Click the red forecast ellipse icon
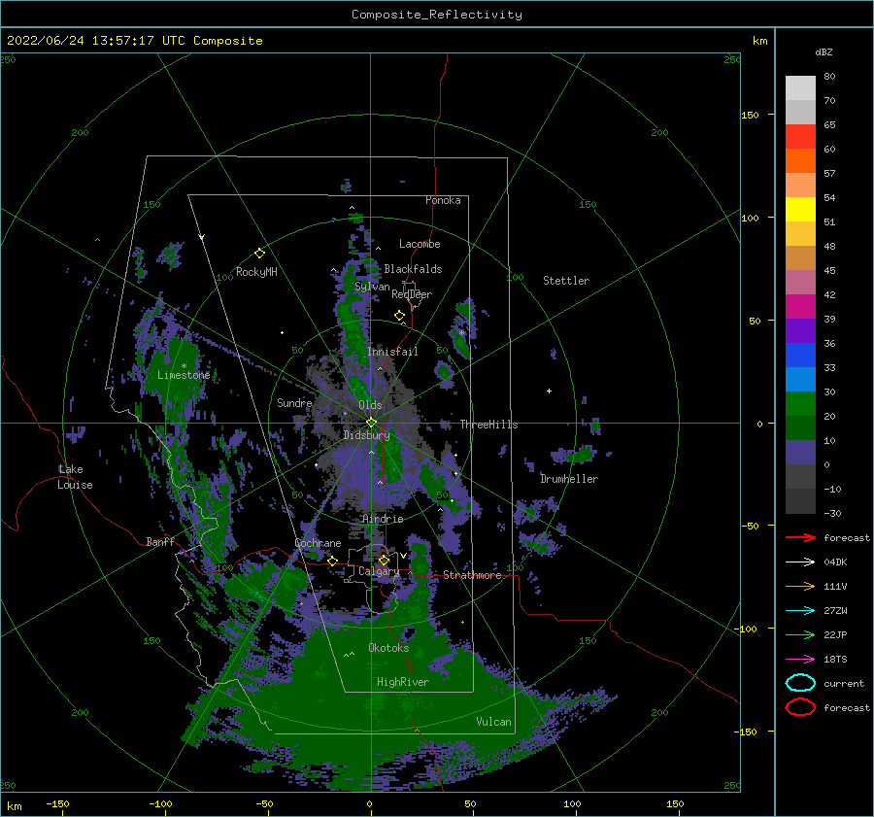Screen dimensions: 874x817 [800, 707]
